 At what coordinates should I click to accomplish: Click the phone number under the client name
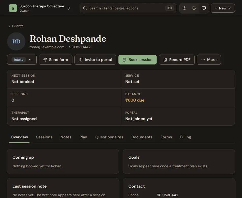pos(80,47)
